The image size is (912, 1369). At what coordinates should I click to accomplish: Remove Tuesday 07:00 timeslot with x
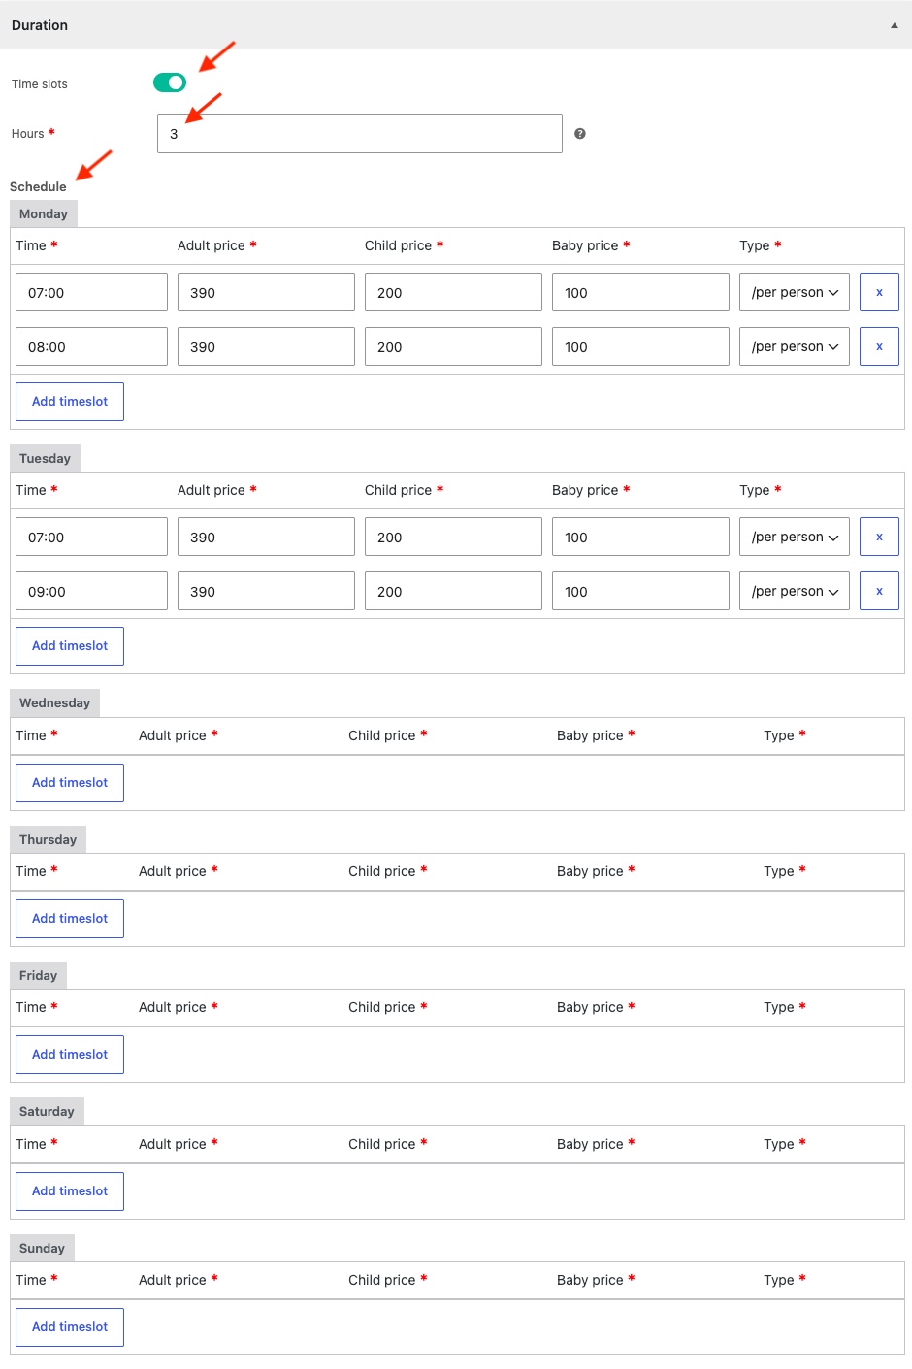879,537
